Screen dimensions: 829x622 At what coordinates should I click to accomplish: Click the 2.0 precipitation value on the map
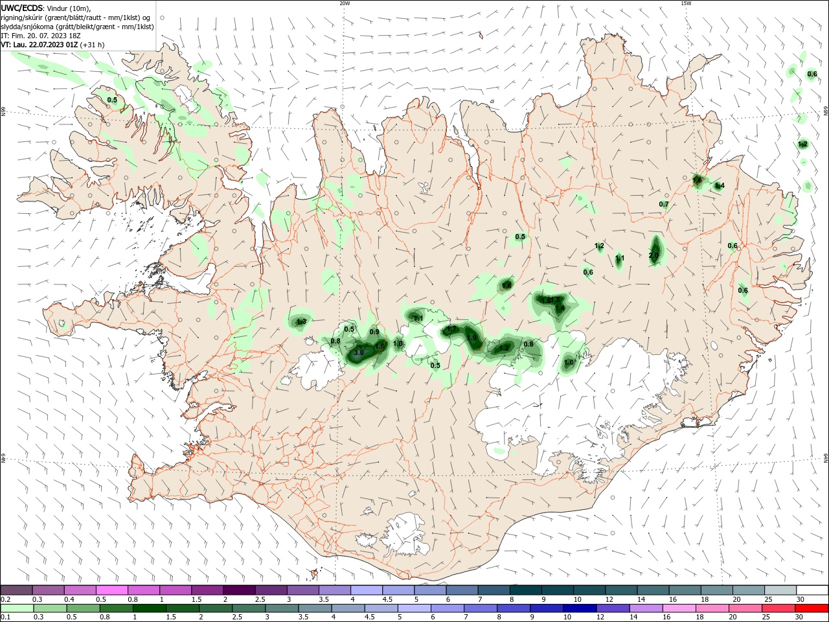[x=653, y=256]
